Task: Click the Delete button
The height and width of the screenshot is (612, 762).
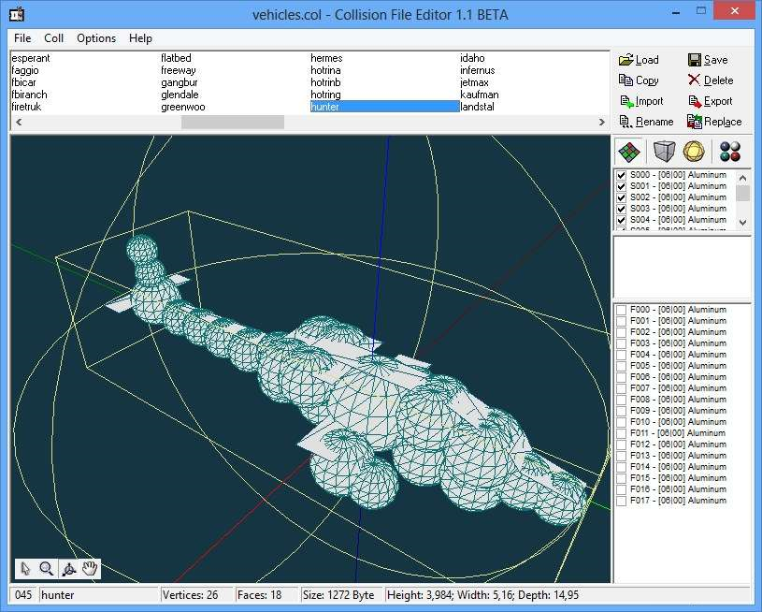Action: tap(711, 80)
